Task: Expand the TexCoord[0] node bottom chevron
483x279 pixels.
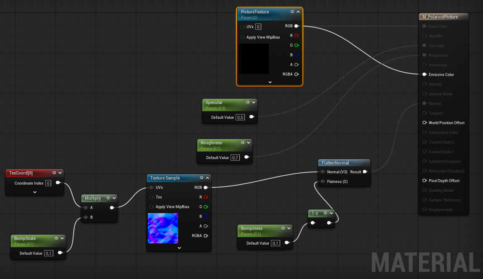Action: click(x=35, y=192)
